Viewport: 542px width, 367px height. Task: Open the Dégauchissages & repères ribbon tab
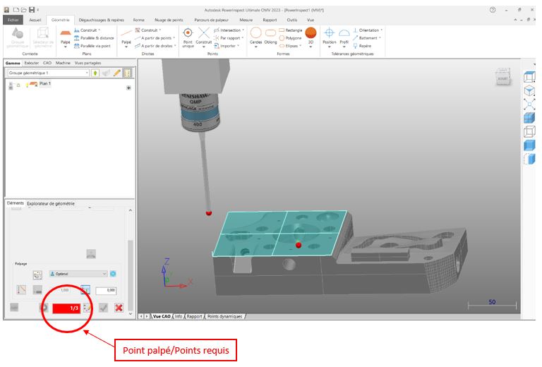tap(102, 20)
